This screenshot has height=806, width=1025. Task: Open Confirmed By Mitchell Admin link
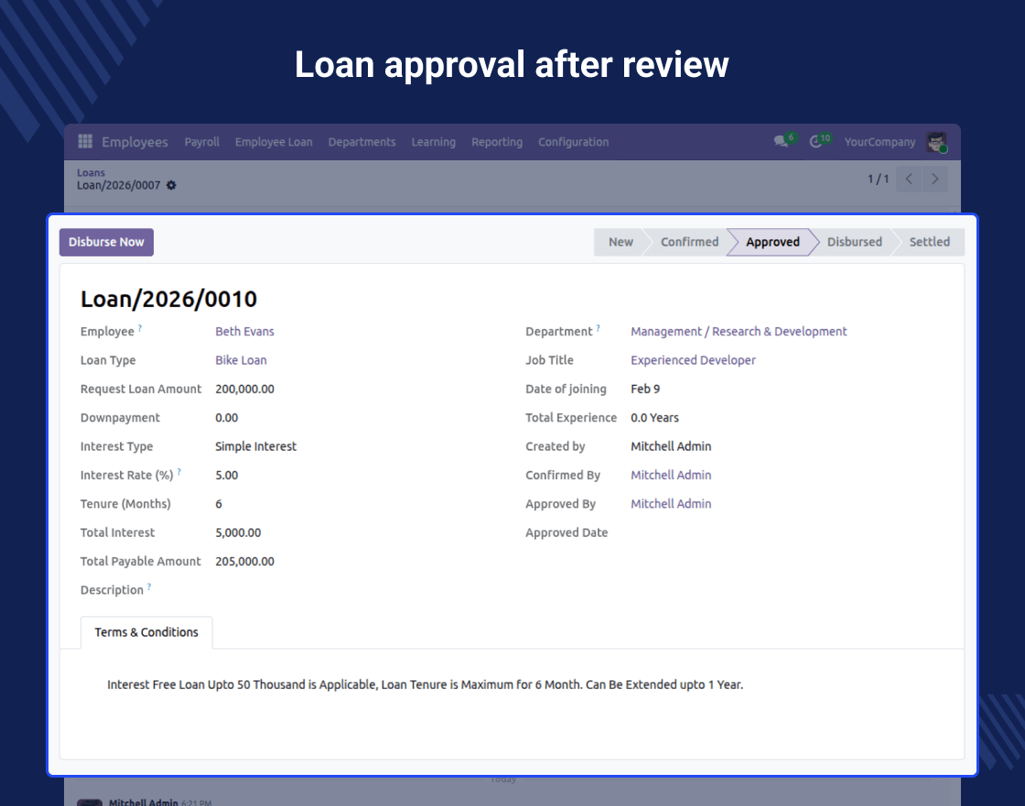671,475
